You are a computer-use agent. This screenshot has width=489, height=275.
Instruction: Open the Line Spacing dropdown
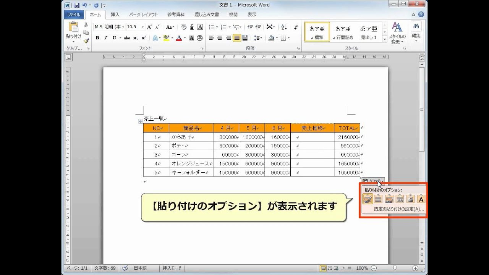point(258,38)
